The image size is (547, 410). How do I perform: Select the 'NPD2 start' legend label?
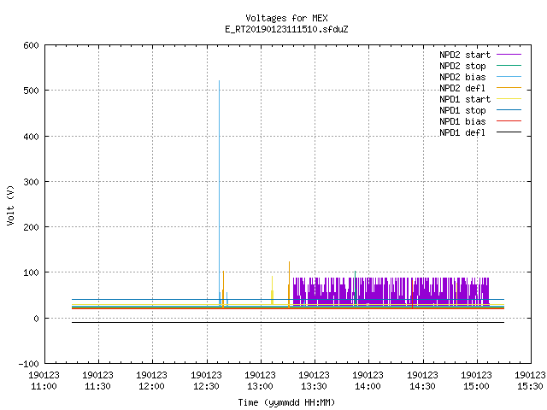pyautogui.click(x=465, y=55)
